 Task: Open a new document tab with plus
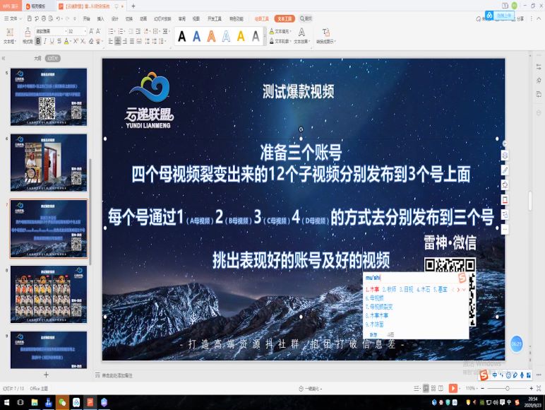pyautogui.click(x=133, y=6)
